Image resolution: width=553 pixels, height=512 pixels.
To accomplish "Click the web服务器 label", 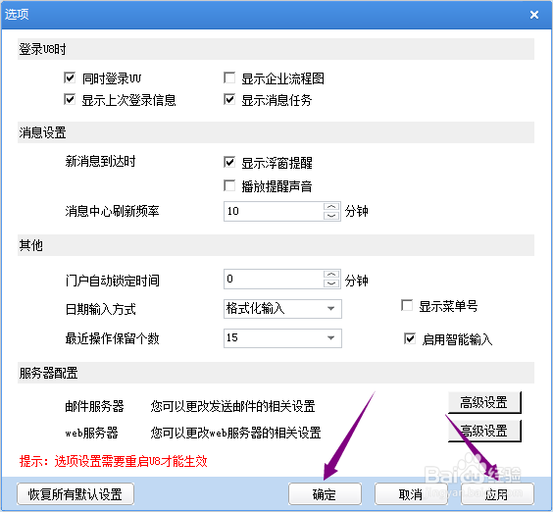I will [x=92, y=433].
